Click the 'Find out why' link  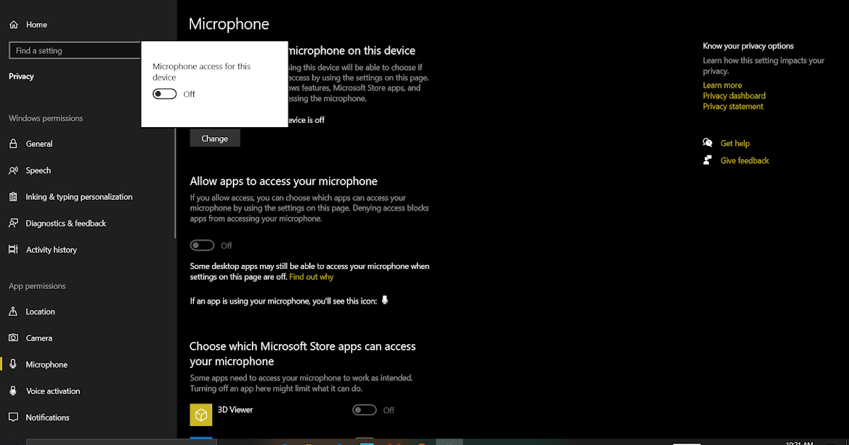click(x=311, y=276)
